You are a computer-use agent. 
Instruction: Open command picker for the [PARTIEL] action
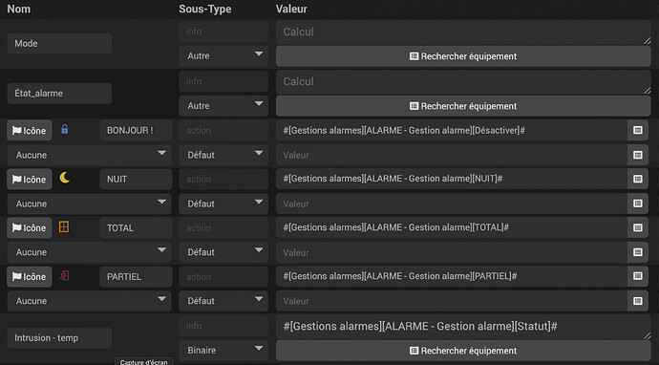(638, 276)
